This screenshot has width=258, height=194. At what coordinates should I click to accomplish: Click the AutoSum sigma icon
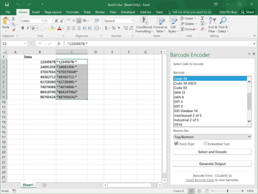click(x=203, y=18)
